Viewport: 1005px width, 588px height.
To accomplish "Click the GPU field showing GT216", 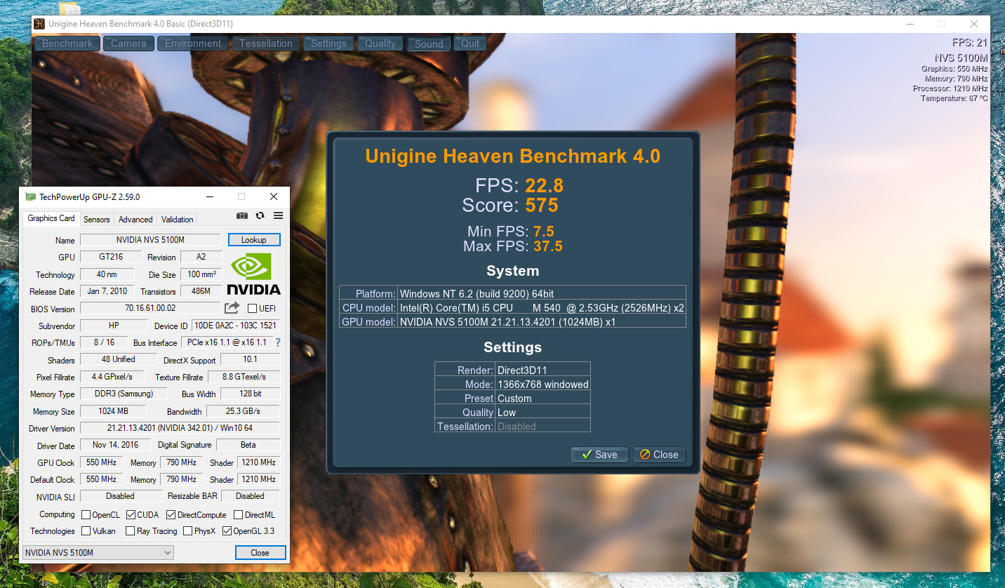I will point(112,257).
